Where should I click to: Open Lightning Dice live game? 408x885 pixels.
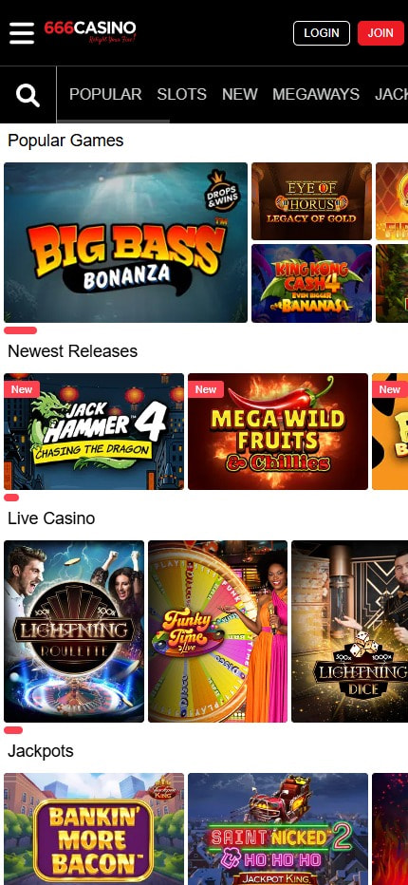pyautogui.click(x=350, y=631)
